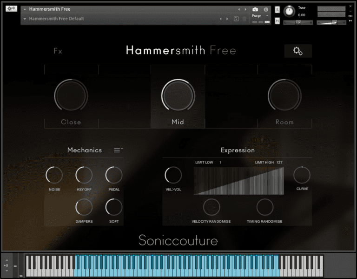Viewport: 357px width, 279px height.
Task: Open the Mechanics list menu icon
Action: coord(118,150)
